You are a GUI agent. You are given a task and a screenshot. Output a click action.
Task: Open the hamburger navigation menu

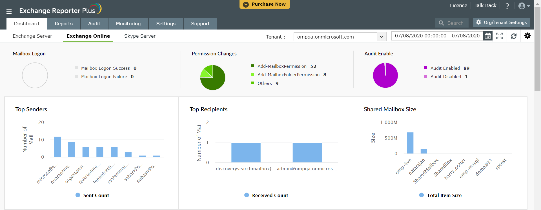point(9,11)
